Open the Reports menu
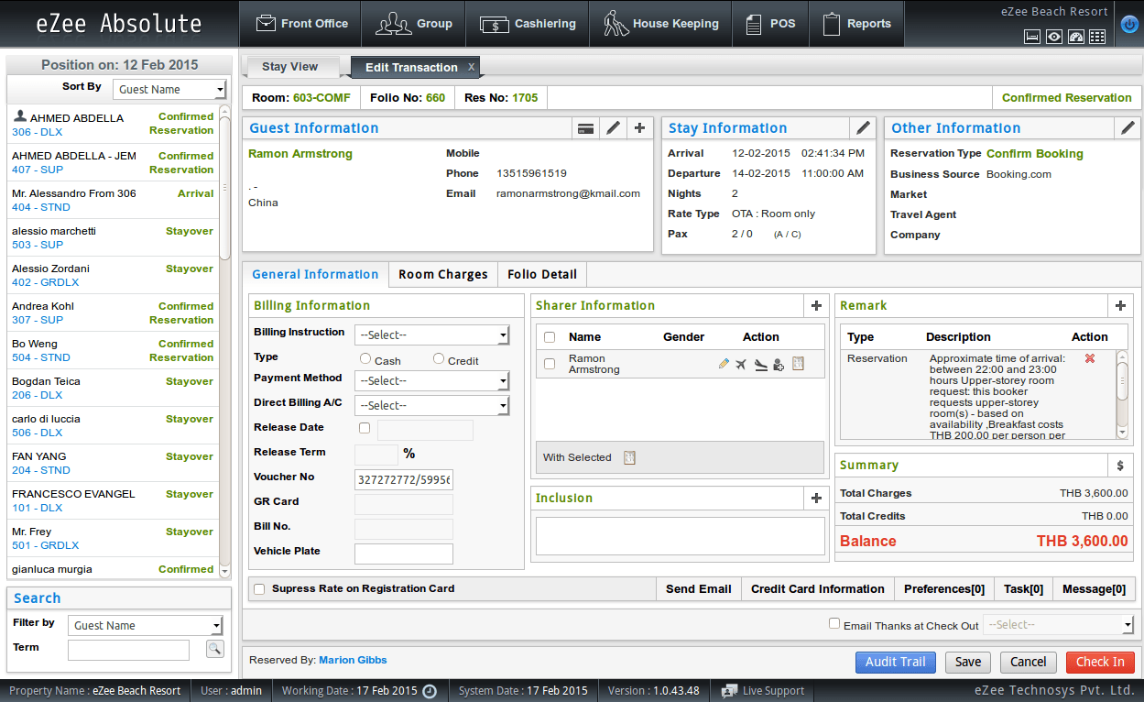Image resolution: width=1144 pixels, height=702 pixels. 855,24
